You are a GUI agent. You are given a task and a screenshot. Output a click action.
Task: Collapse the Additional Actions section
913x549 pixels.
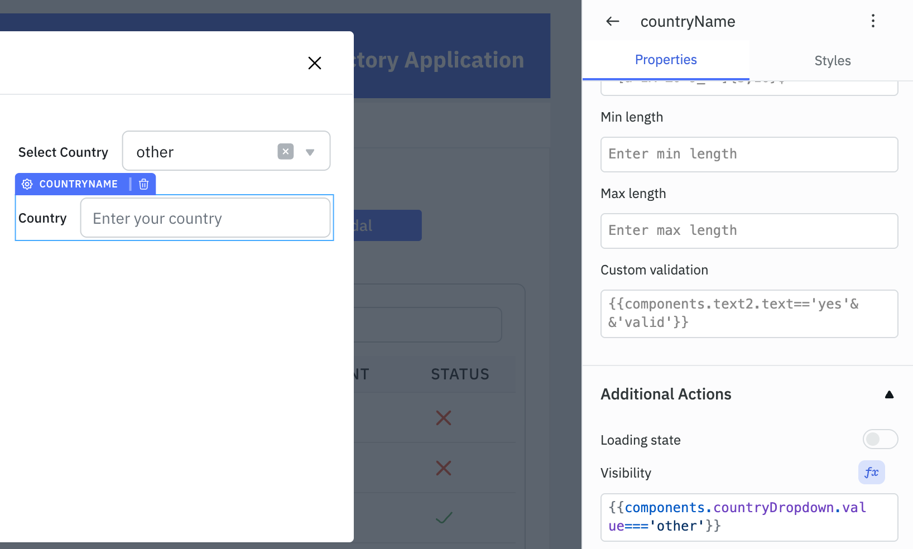tap(889, 394)
